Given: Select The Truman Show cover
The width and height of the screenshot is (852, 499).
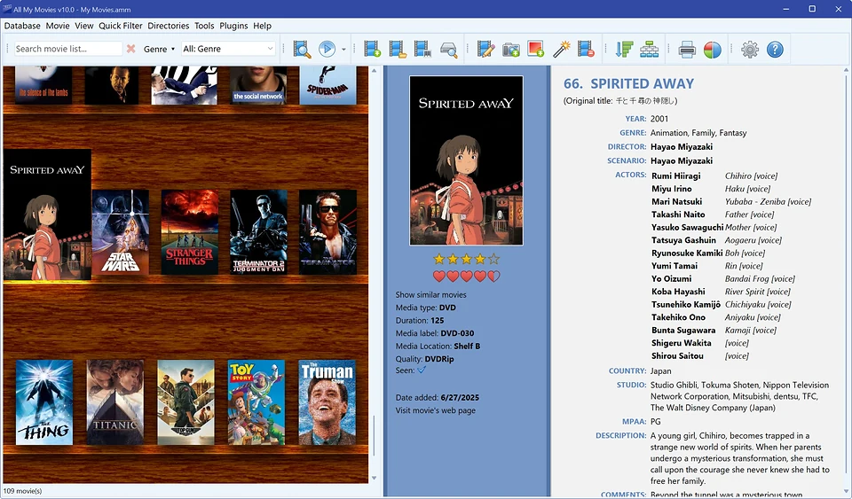Looking at the screenshot, I should (327, 402).
